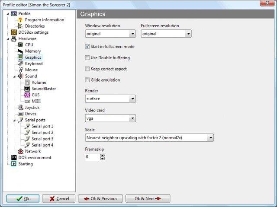Image resolution: width=277 pixels, height=207 pixels.
Task: Click the SoundBlaster SB icon
Action: click(27, 89)
